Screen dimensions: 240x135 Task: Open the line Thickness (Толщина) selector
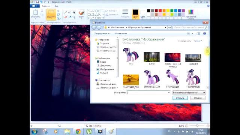point(125,14)
